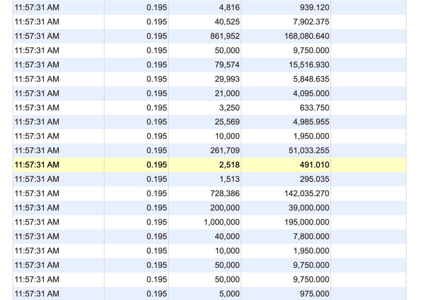Select the 39,000.000 value cell

click(x=309, y=208)
